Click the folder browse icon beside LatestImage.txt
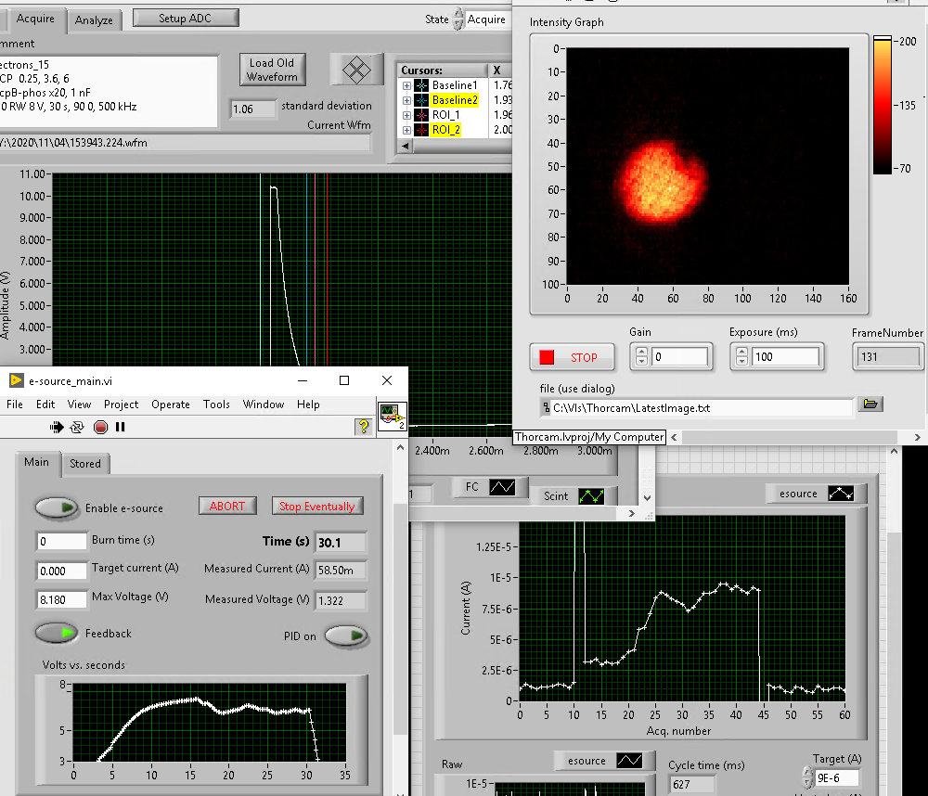Image resolution: width=928 pixels, height=796 pixels. [x=870, y=404]
